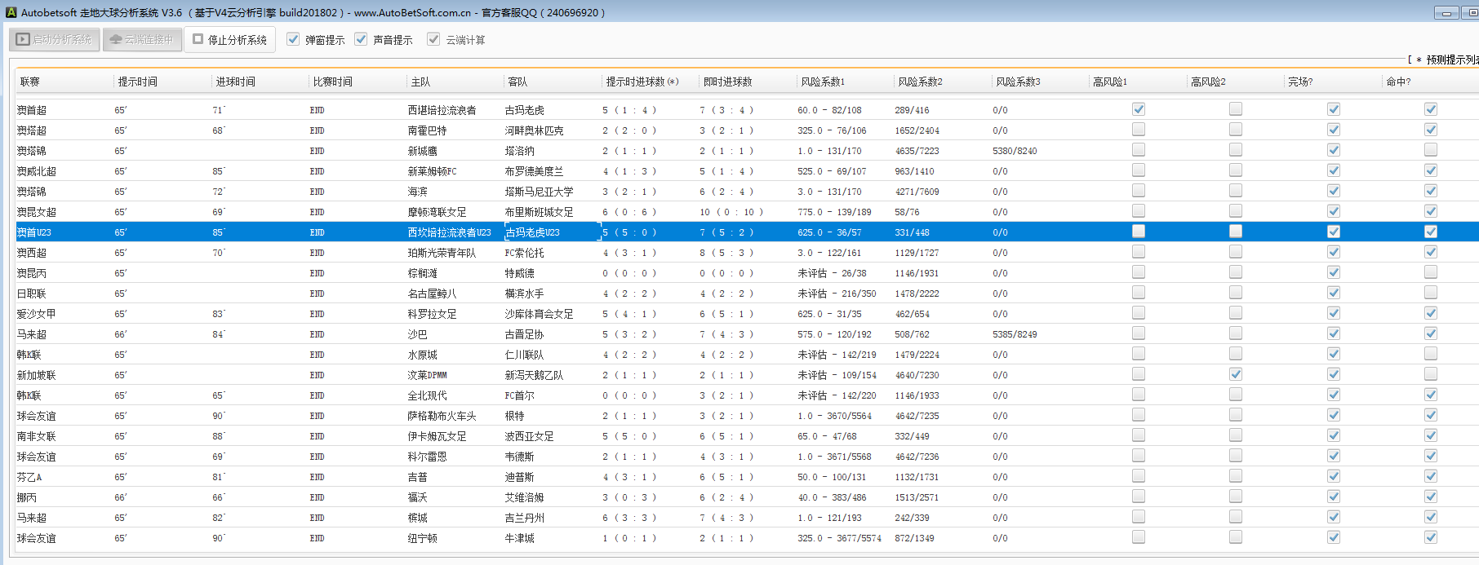Click the cloud icon on 云端连接中
Viewport: 1479px width, 565px height.
pos(115,39)
